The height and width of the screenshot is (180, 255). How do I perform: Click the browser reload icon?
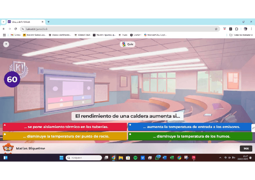[x=16, y=29]
